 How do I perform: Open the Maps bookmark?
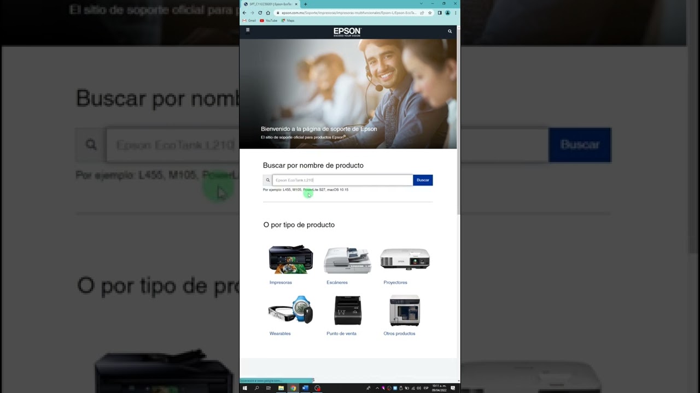point(288,21)
